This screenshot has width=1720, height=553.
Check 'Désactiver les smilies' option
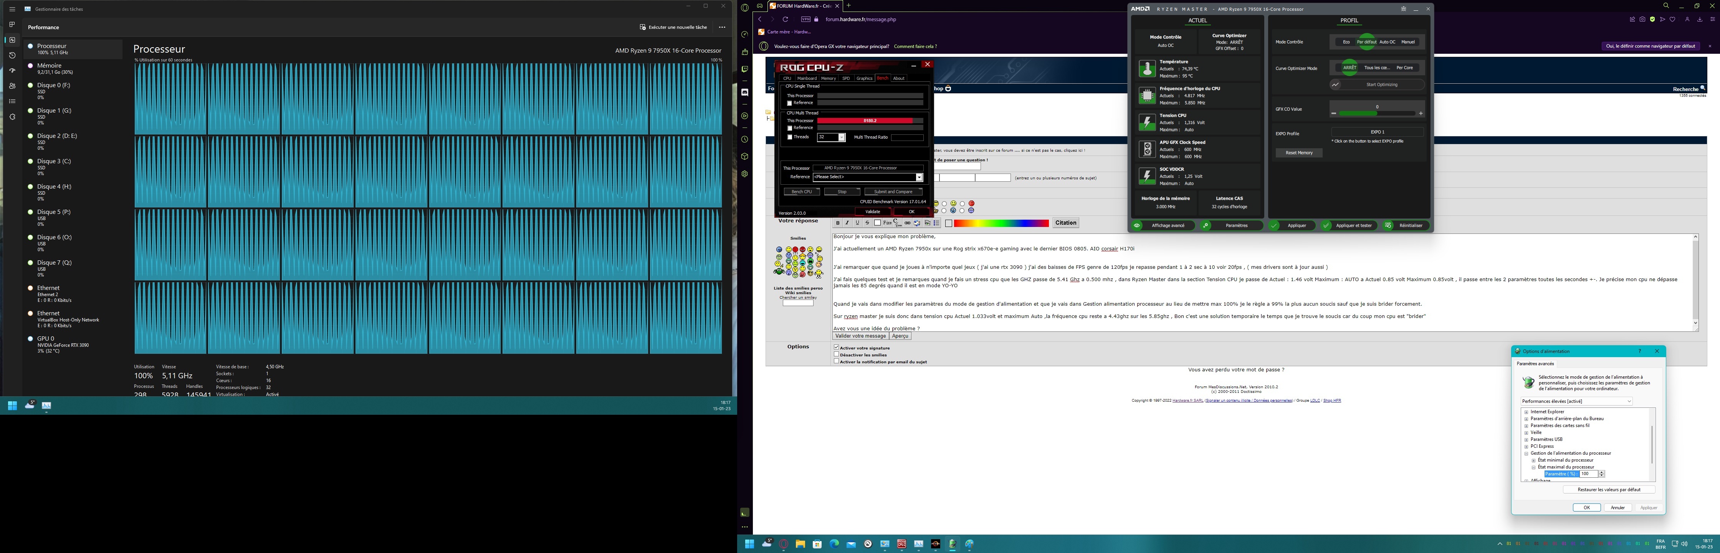point(836,354)
